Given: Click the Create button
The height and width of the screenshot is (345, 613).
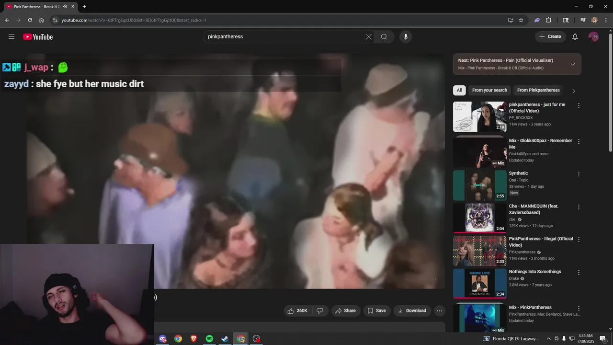Looking at the screenshot, I should coord(550,37).
